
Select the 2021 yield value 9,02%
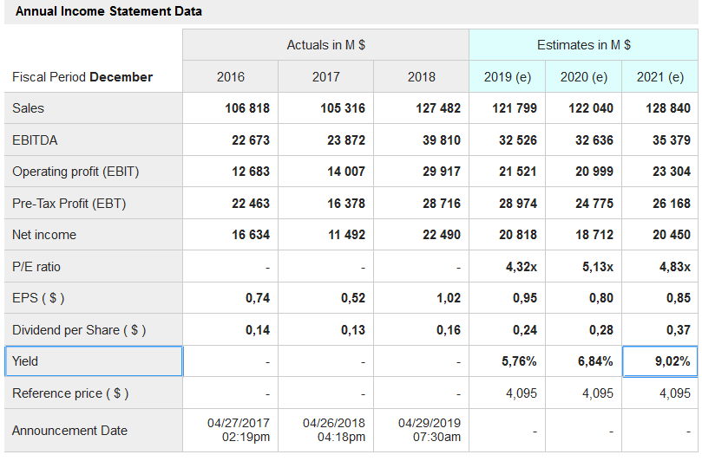point(660,361)
